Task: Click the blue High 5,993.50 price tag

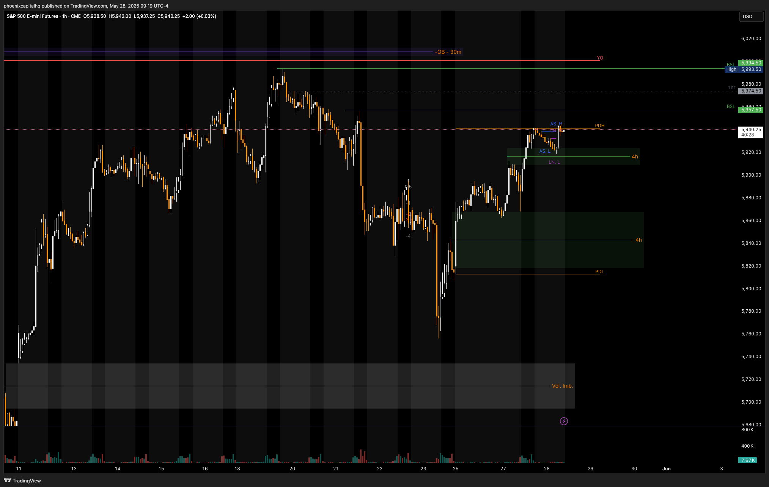Action: pos(744,69)
